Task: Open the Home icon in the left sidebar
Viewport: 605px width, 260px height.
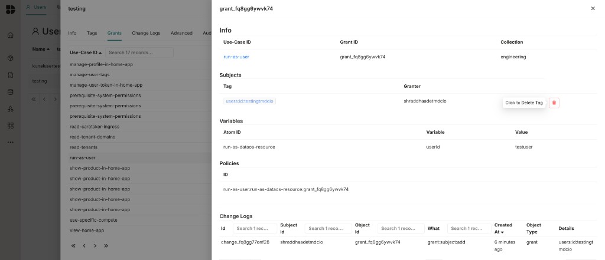Action: (11, 35)
